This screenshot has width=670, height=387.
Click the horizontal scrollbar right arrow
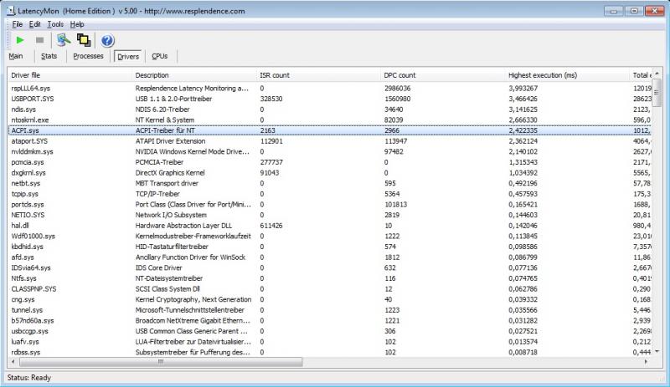click(x=647, y=363)
